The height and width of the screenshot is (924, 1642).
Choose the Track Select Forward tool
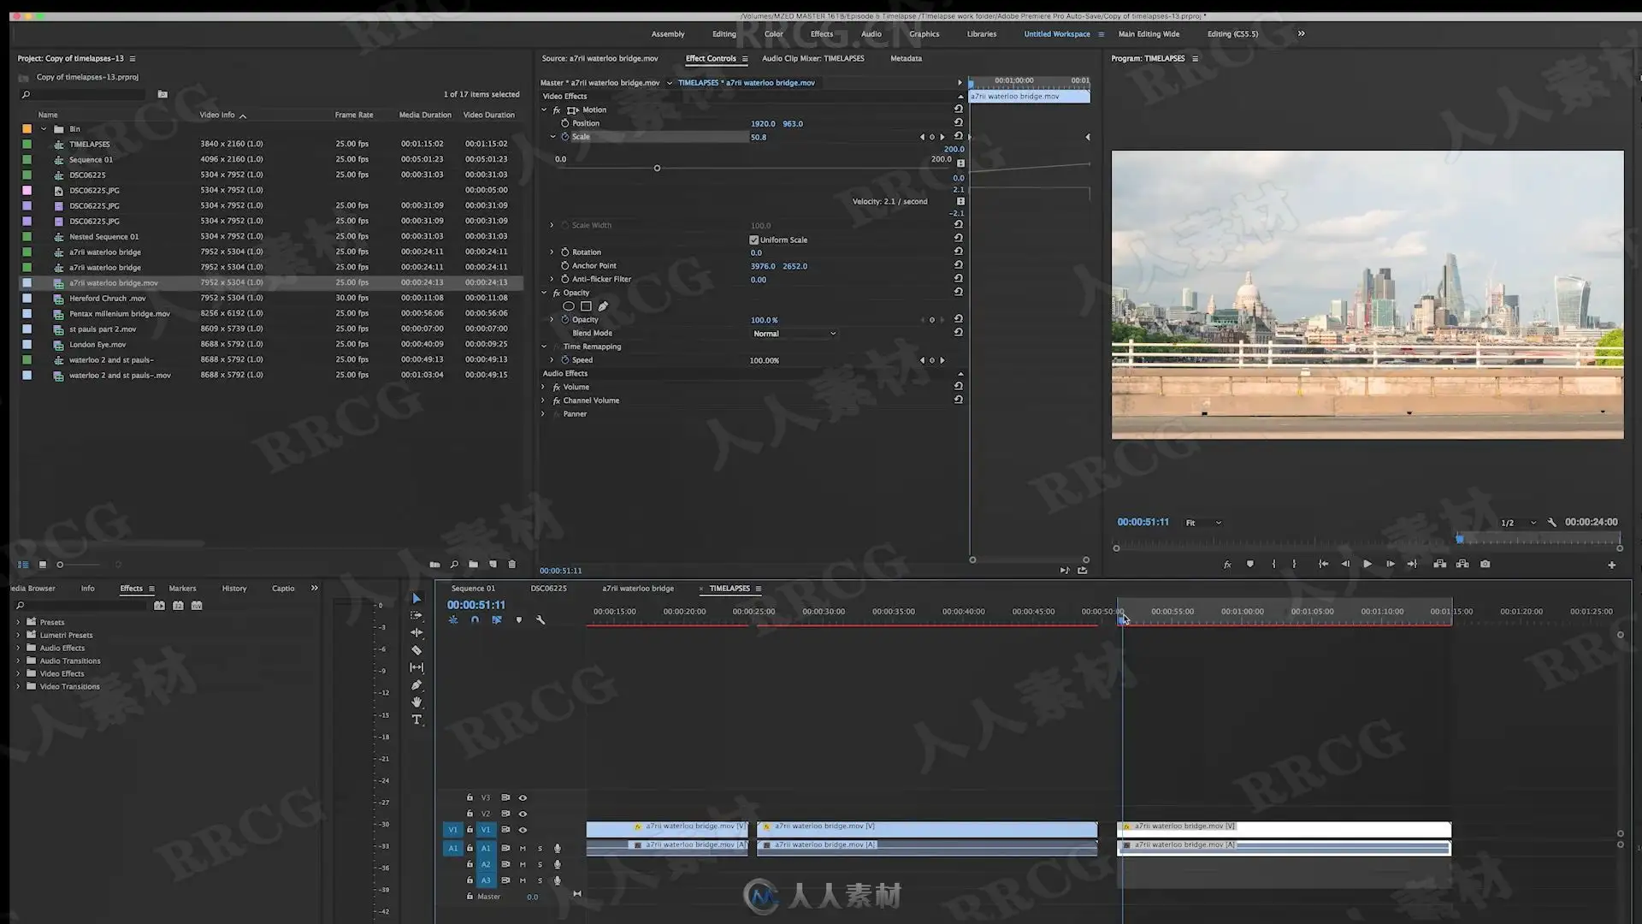click(416, 615)
